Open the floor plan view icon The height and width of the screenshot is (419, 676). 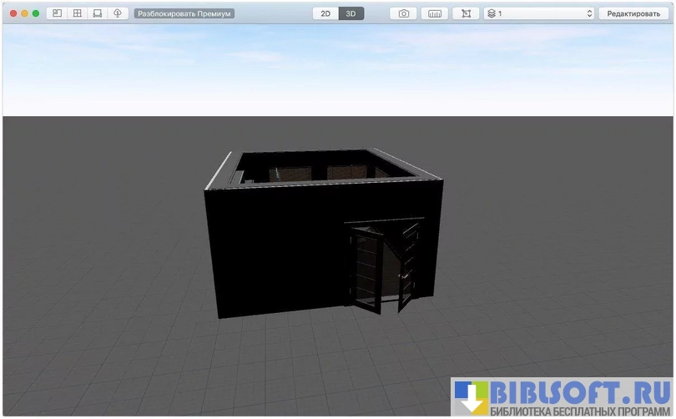pos(58,14)
